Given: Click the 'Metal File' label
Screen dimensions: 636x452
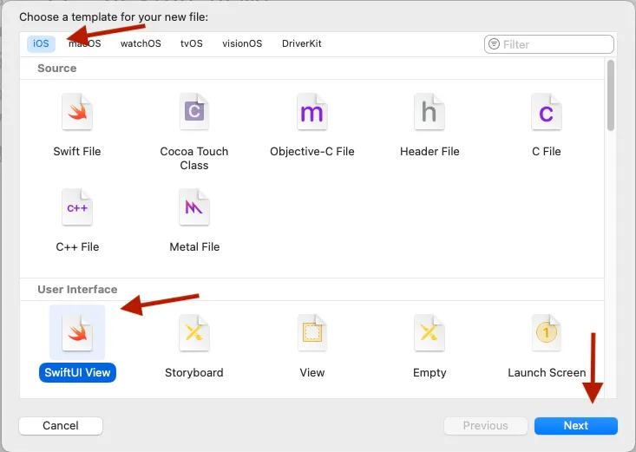Looking at the screenshot, I should 194,246.
